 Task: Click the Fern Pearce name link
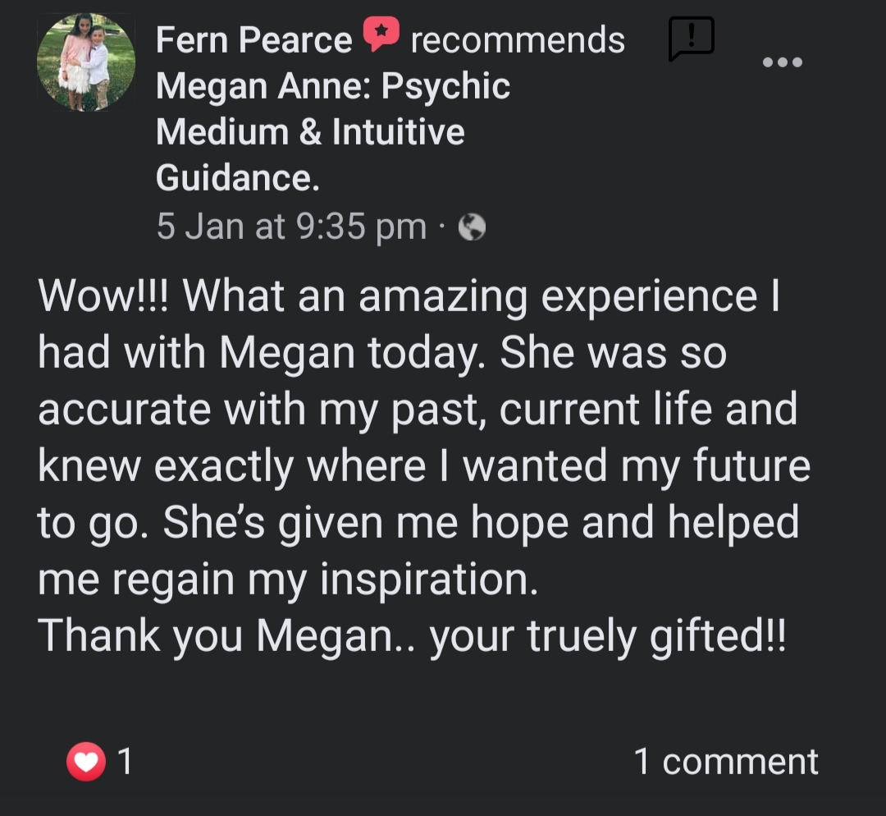click(253, 40)
